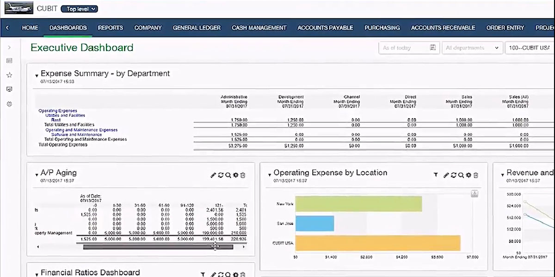The image size is (555, 277).
Task: Delete the A/P Aging widget
Action: [x=243, y=175]
